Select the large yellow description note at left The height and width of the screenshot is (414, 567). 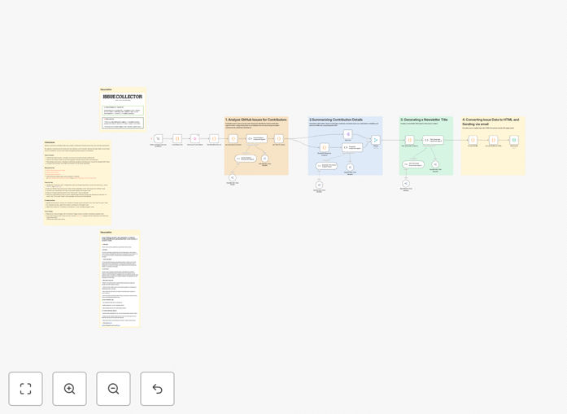[77, 183]
